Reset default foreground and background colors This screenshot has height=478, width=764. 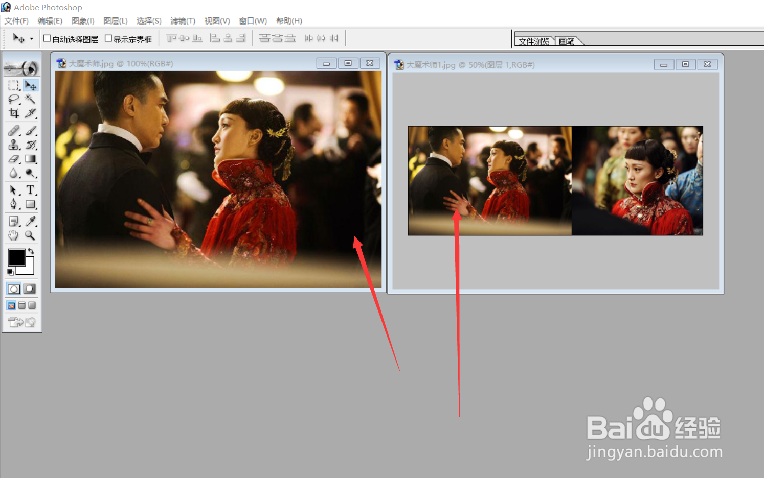pos(10,272)
